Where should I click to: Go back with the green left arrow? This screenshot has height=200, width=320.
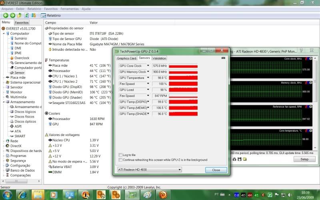(x=6, y=15)
